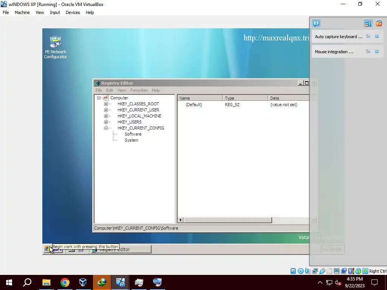Toggle notification sort order icon
The width and height of the screenshot is (387, 290).
click(x=368, y=23)
